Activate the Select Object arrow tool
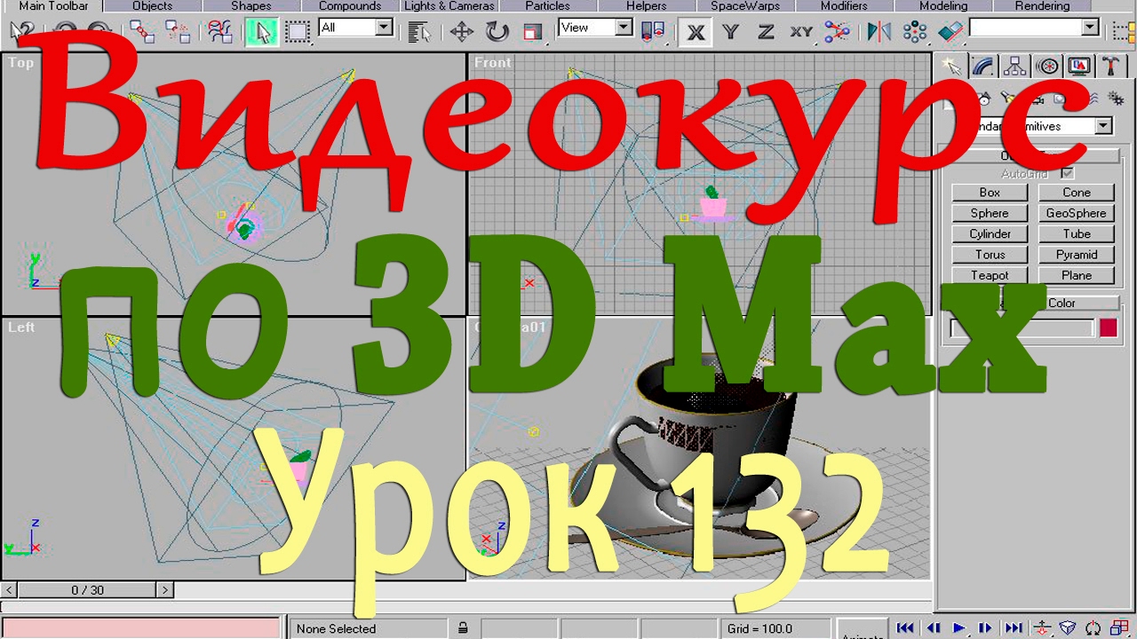 click(261, 32)
